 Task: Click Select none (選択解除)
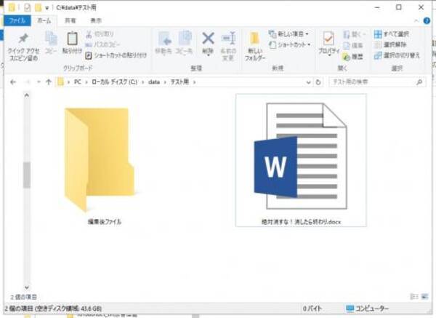coord(390,44)
